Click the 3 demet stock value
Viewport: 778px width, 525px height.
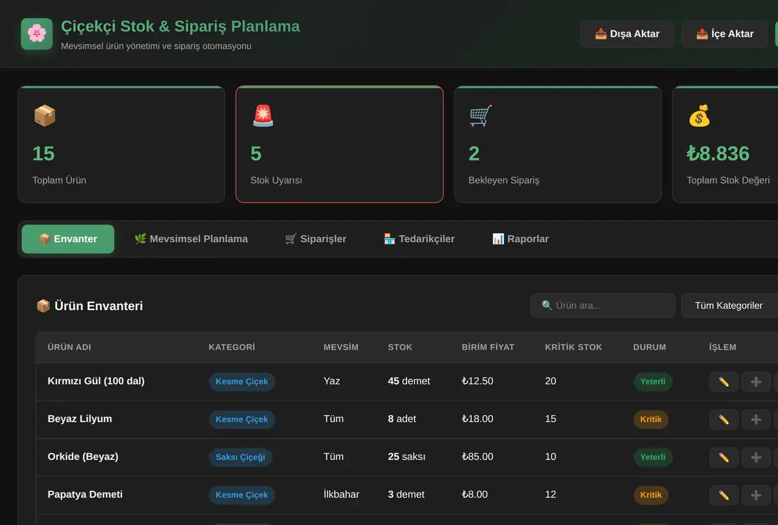[407, 495]
